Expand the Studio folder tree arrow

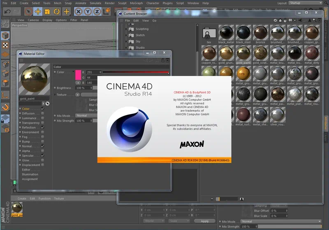[x=126, y=48]
